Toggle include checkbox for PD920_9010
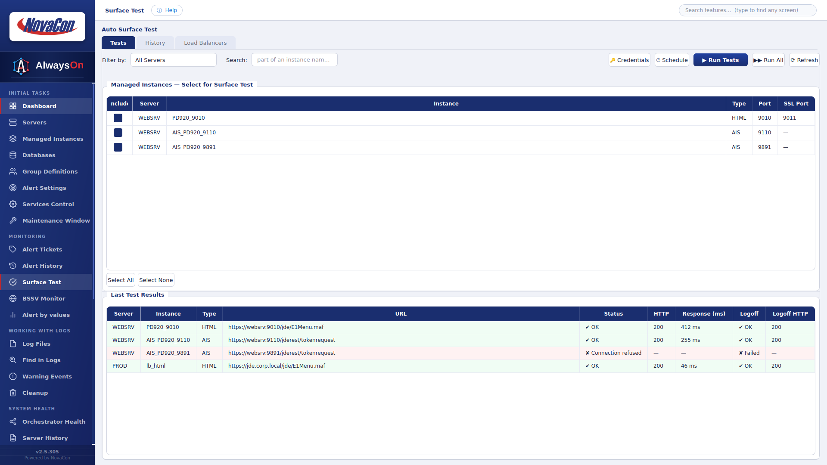Viewport: 827px width, 465px height. [118, 118]
